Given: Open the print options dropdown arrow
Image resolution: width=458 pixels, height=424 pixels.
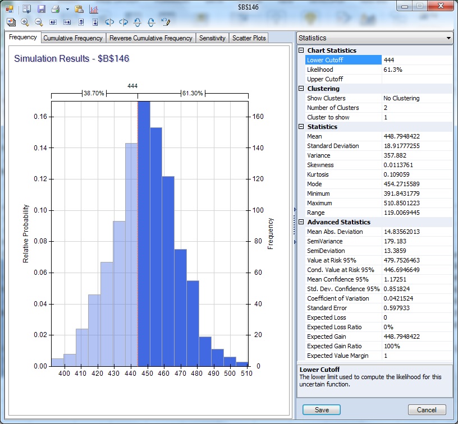Looking at the screenshot, I should (x=67, y=9).
